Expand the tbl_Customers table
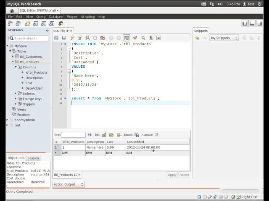269x201 pixels. click(13, 57)
